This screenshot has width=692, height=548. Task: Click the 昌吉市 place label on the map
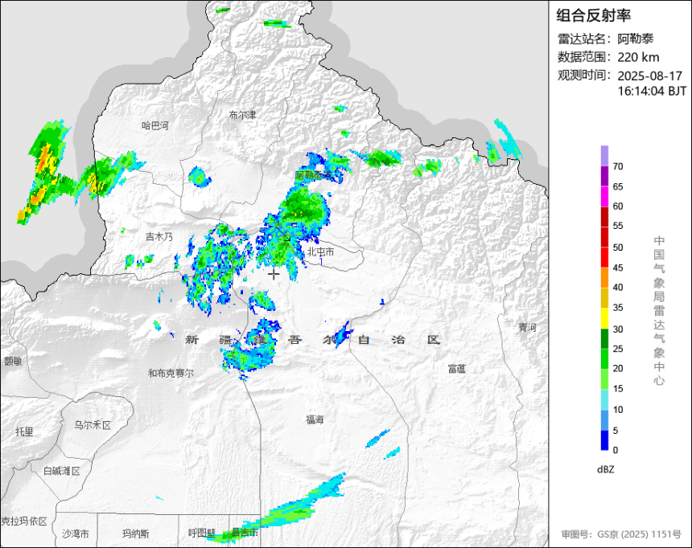(x=245, y=533)
